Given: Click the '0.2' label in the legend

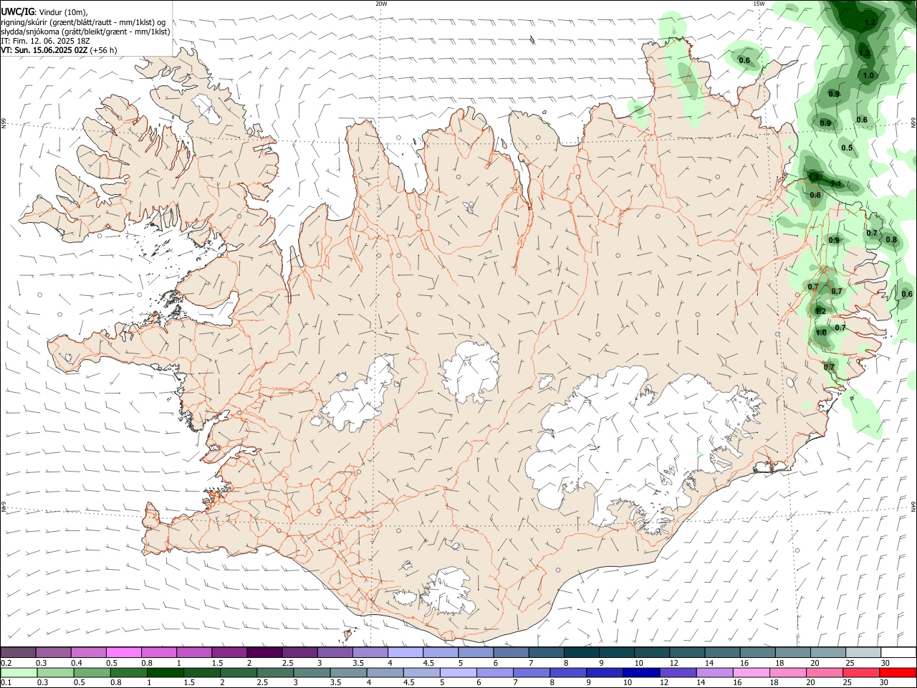Looking at the screenshot, I should 6,663.
